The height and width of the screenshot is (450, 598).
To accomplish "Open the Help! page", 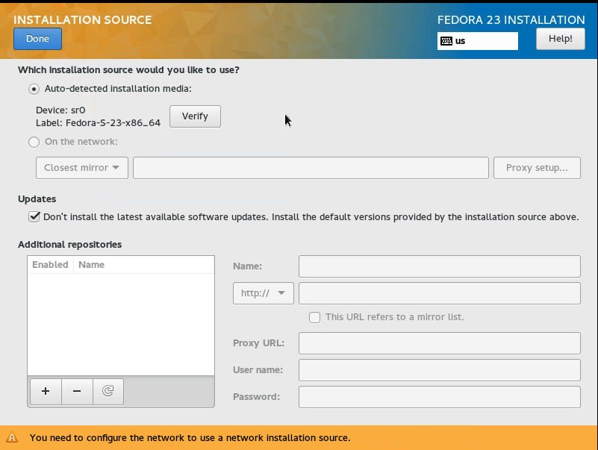I will pyautogui.click(x=560, y=39).
